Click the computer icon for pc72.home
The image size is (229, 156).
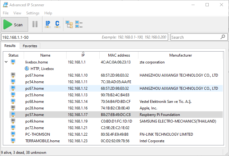pos(13,128)
